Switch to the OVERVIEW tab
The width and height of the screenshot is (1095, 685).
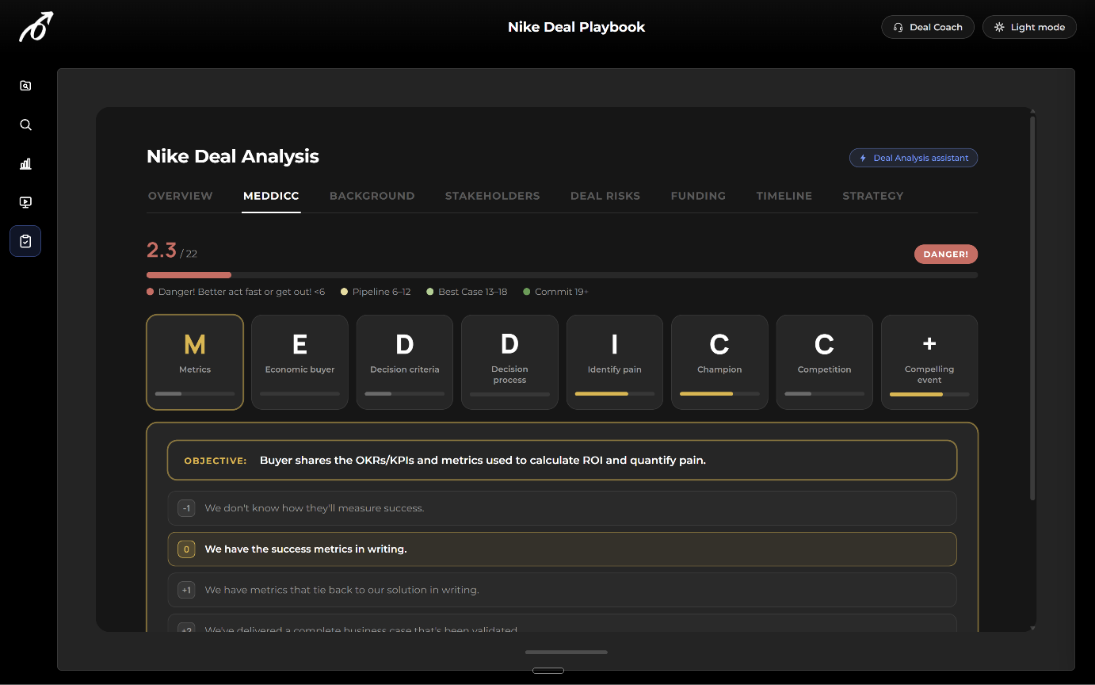[181, 196]
